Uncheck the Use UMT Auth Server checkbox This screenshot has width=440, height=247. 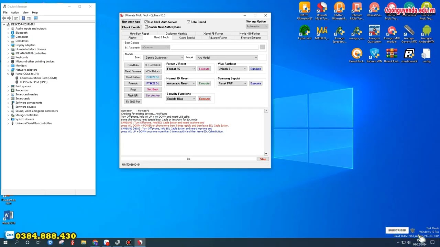coord(146,22)
